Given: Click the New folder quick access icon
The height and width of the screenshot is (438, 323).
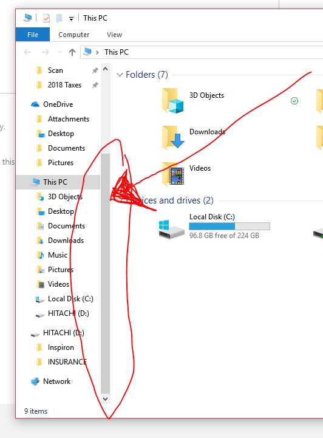Looking at the screenshot, I should [59, 18].
